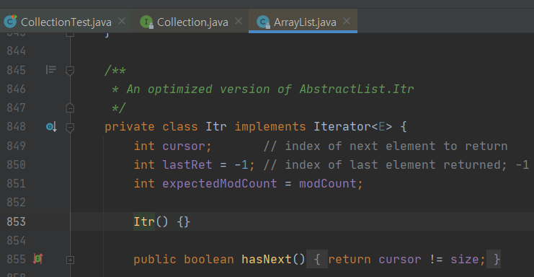Click line number 850 in the gutter
This screenshot has height=277, width=534.
coord(16,165)
